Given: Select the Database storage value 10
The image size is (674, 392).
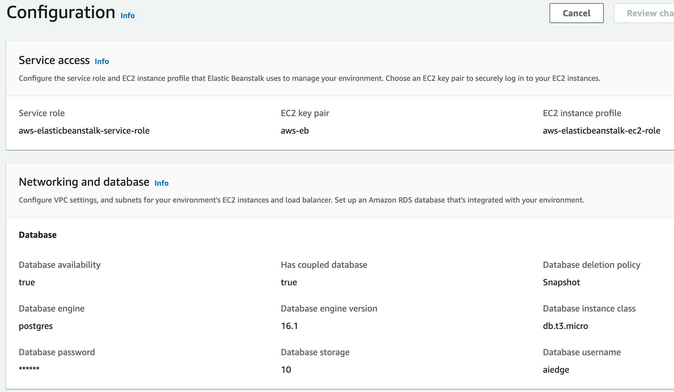Looking at the screenshot, I should [x=286, y=370].
